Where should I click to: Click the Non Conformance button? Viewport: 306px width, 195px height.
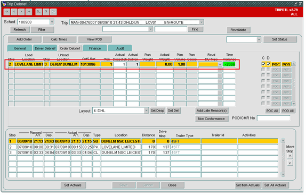[212, 119]
